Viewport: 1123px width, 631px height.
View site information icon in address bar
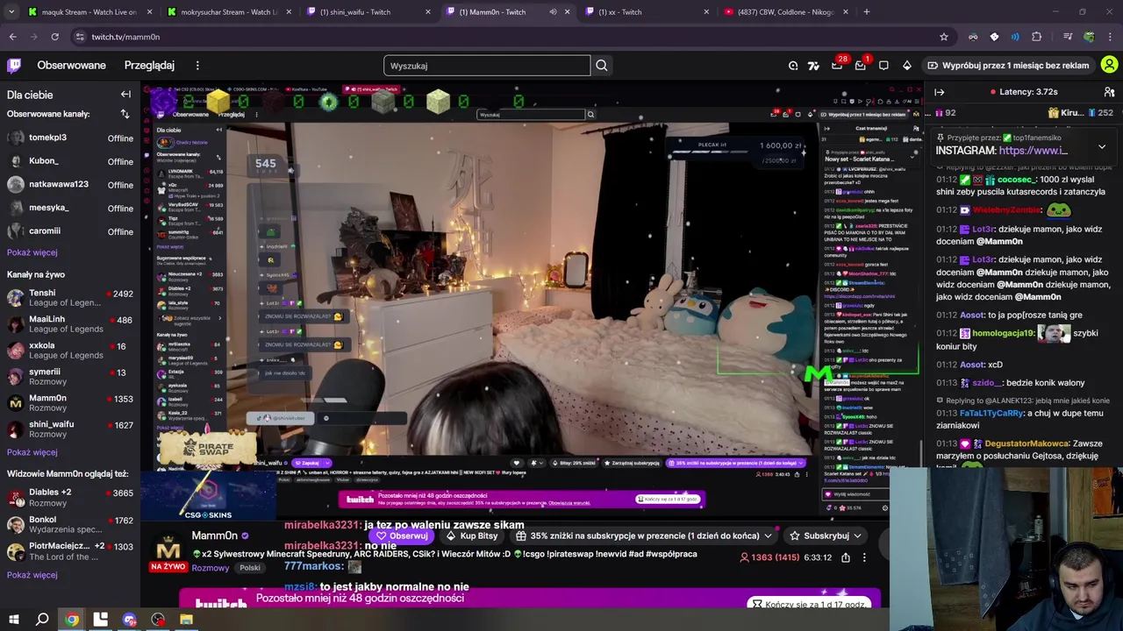click(80, 37)
